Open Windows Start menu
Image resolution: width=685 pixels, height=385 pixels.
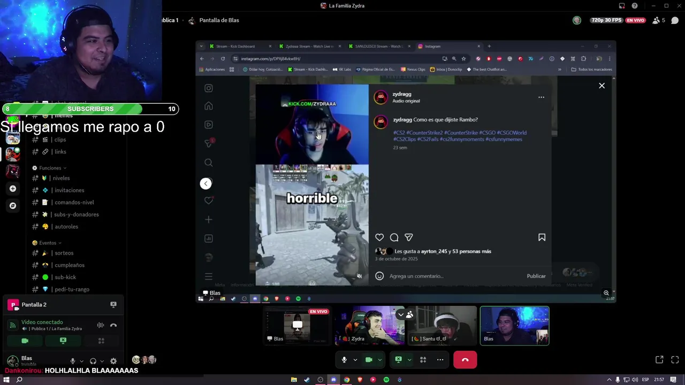click(6, 380)
